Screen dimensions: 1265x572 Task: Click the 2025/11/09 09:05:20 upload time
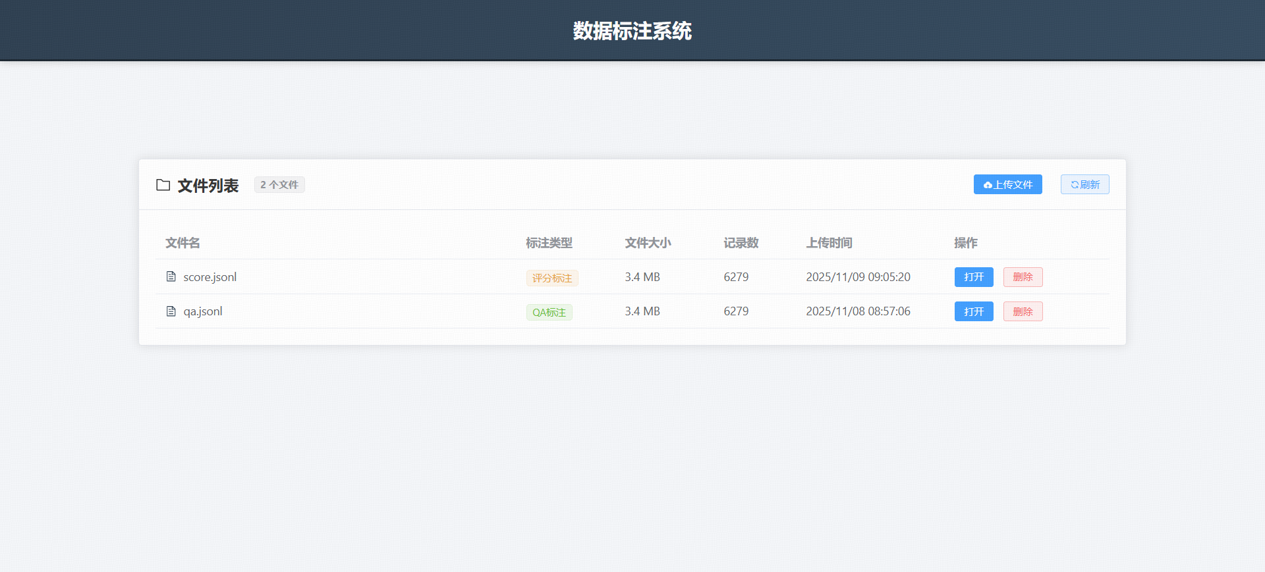coord(858,277)
